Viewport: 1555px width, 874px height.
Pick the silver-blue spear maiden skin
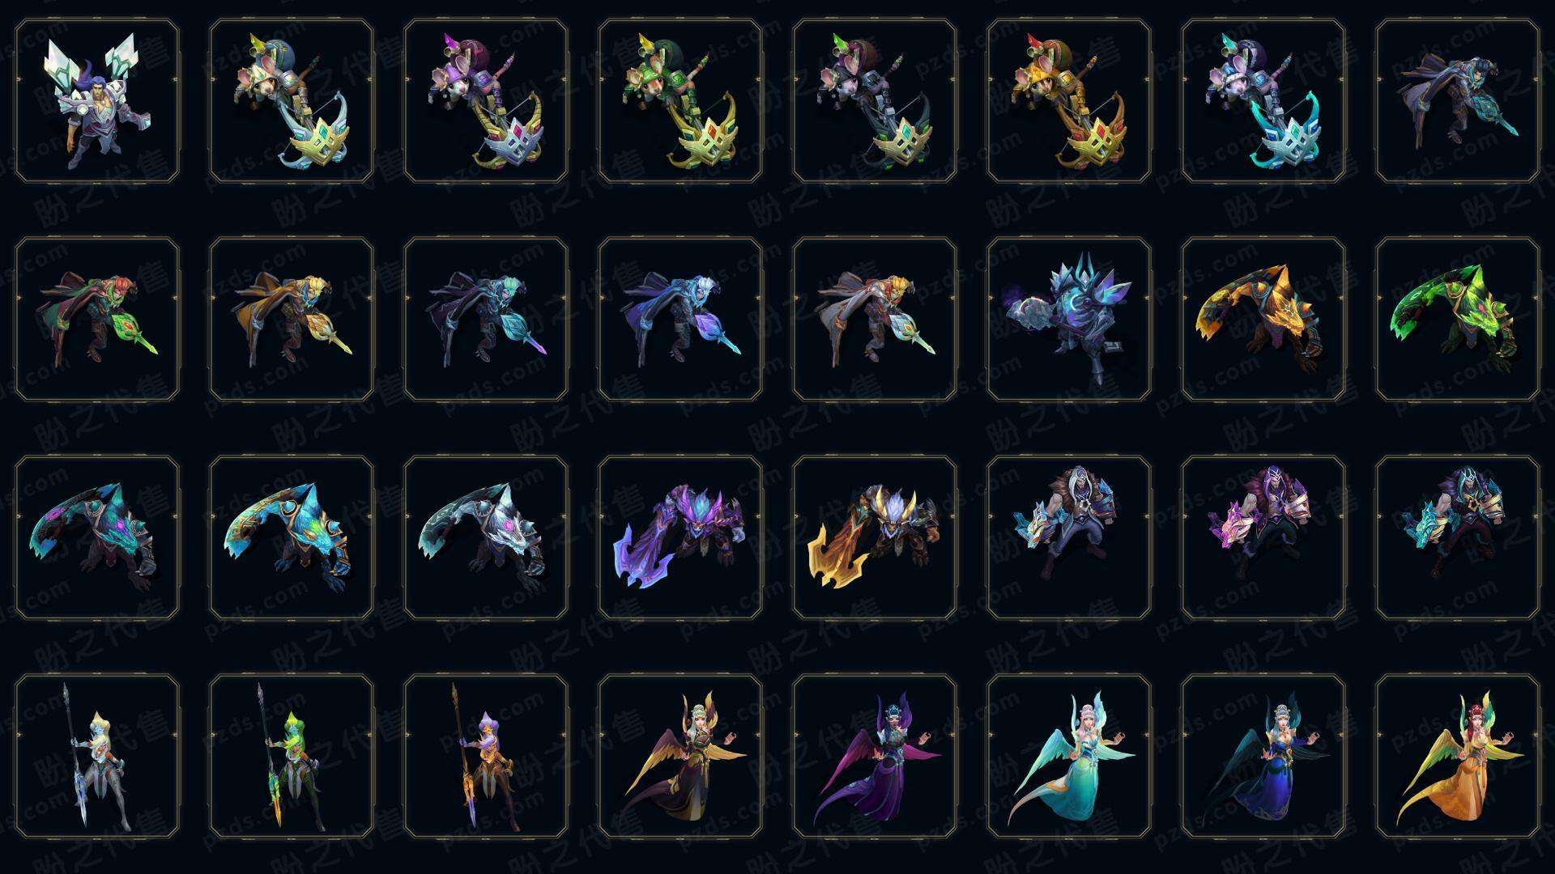pos(97,756)
